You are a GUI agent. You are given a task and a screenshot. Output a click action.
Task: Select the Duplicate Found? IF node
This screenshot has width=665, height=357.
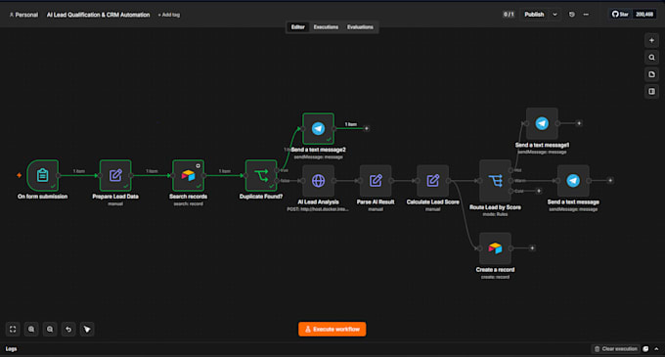click(x=261, y=175)
